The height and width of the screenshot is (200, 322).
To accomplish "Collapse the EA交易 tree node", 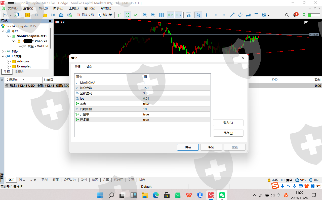I will pyautogui.click(x=3, y=56).
